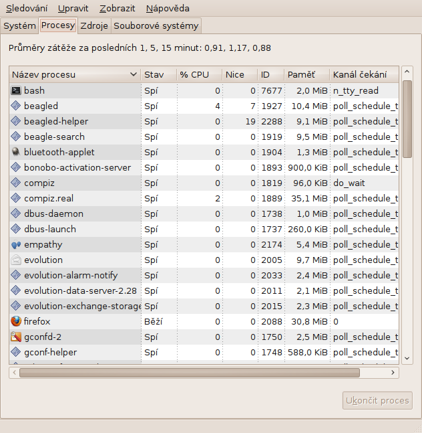Click the evolution-data-server-2.28 icon
Image resolution: width=422 pixels, height=433 pixels.
[x=16, y=290]
